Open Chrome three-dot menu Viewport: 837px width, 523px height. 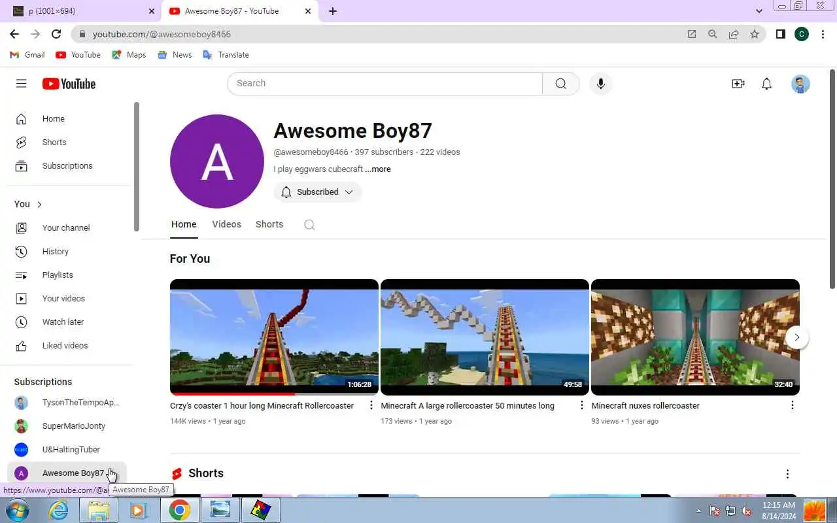(823, 34)
